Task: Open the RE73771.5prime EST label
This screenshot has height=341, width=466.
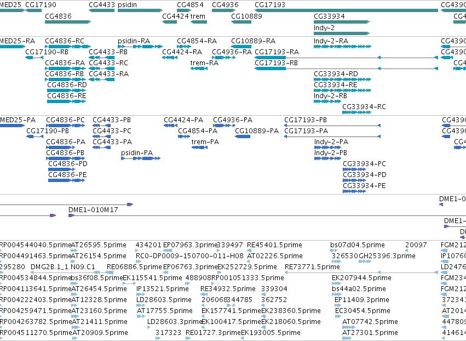Action: pyautogui.click(x=312, y=267)
